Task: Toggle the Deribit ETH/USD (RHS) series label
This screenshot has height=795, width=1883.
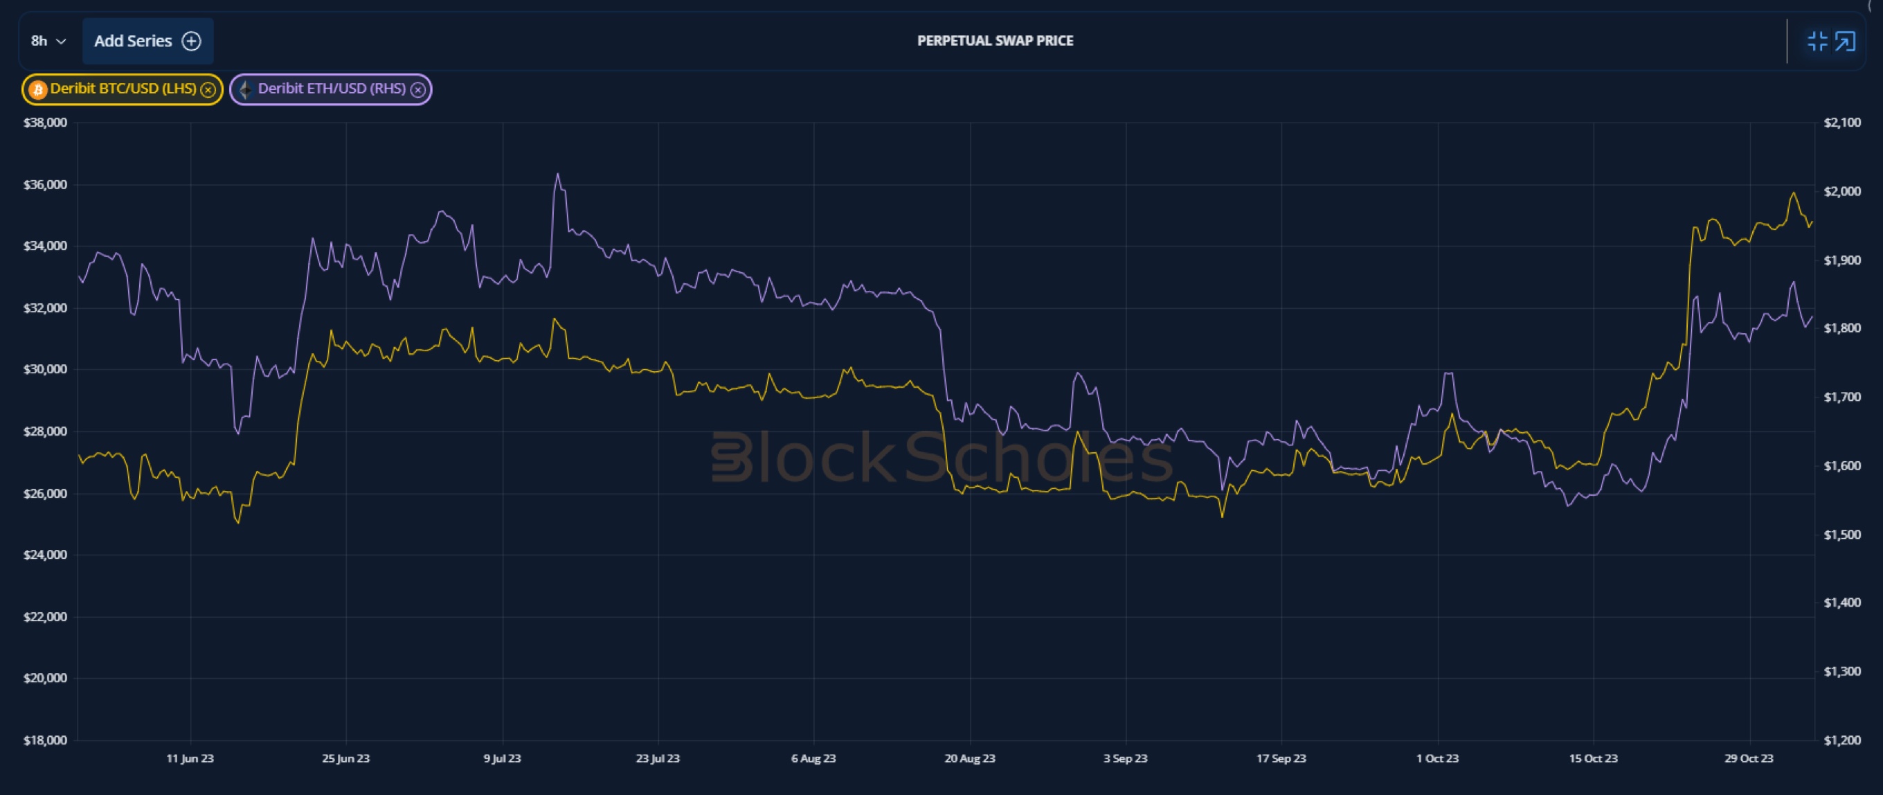Action: coord(331,89)
